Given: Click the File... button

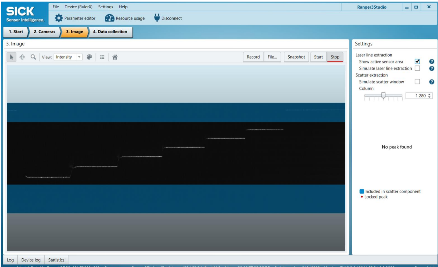Looking at the screenshot, I should click(272, 57).
